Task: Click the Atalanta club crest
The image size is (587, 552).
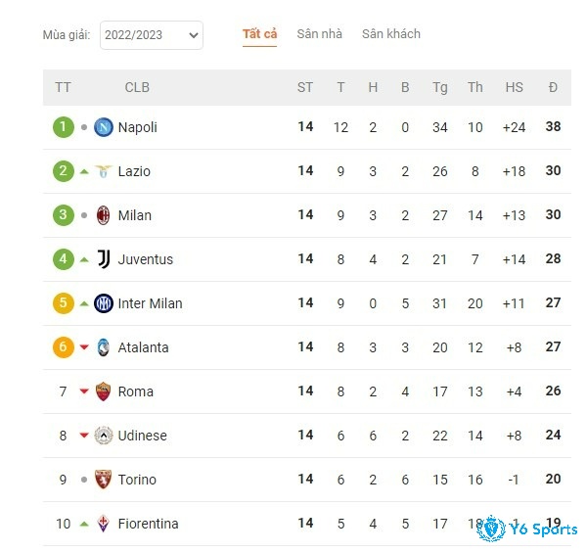Action: (104, 347)
